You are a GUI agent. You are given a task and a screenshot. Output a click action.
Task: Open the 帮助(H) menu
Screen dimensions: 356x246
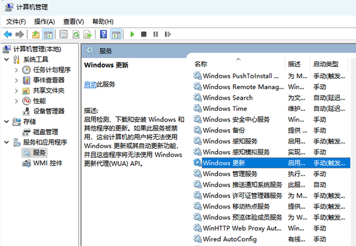click(x=103, y=22)
